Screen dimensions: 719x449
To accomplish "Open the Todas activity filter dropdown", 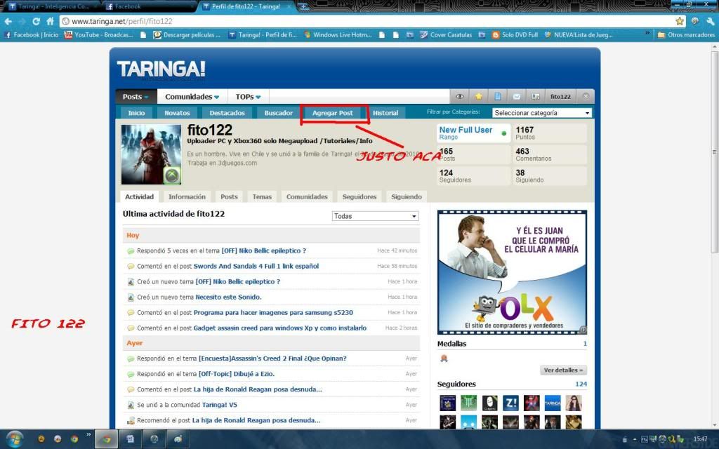I will (375, 216).
